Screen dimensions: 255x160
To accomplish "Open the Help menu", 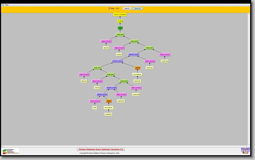I will [x=7, y=5].
